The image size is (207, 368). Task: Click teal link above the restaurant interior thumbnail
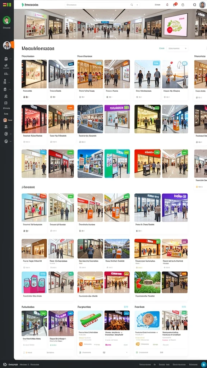[x=126, y=307]
